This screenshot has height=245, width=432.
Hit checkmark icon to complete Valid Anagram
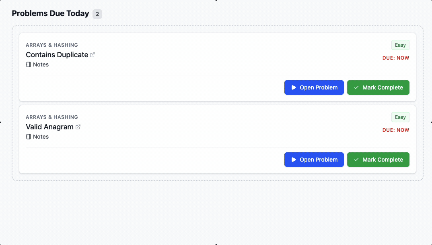(356, 160)
